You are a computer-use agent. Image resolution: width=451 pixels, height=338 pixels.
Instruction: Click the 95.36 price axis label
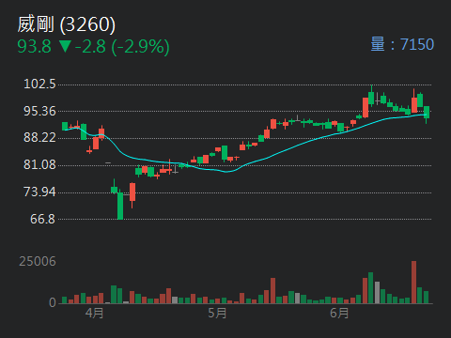(x=39, y=111)
